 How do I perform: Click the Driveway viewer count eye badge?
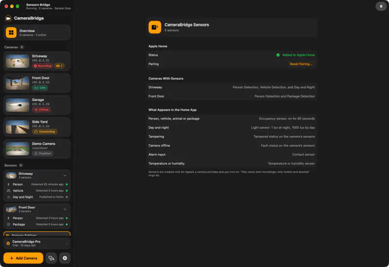pyautogui.click(x=59, y=66)
